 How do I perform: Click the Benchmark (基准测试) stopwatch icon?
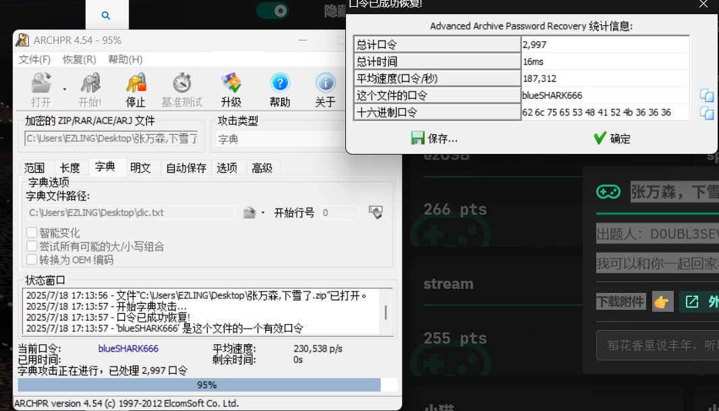point(181,84)
